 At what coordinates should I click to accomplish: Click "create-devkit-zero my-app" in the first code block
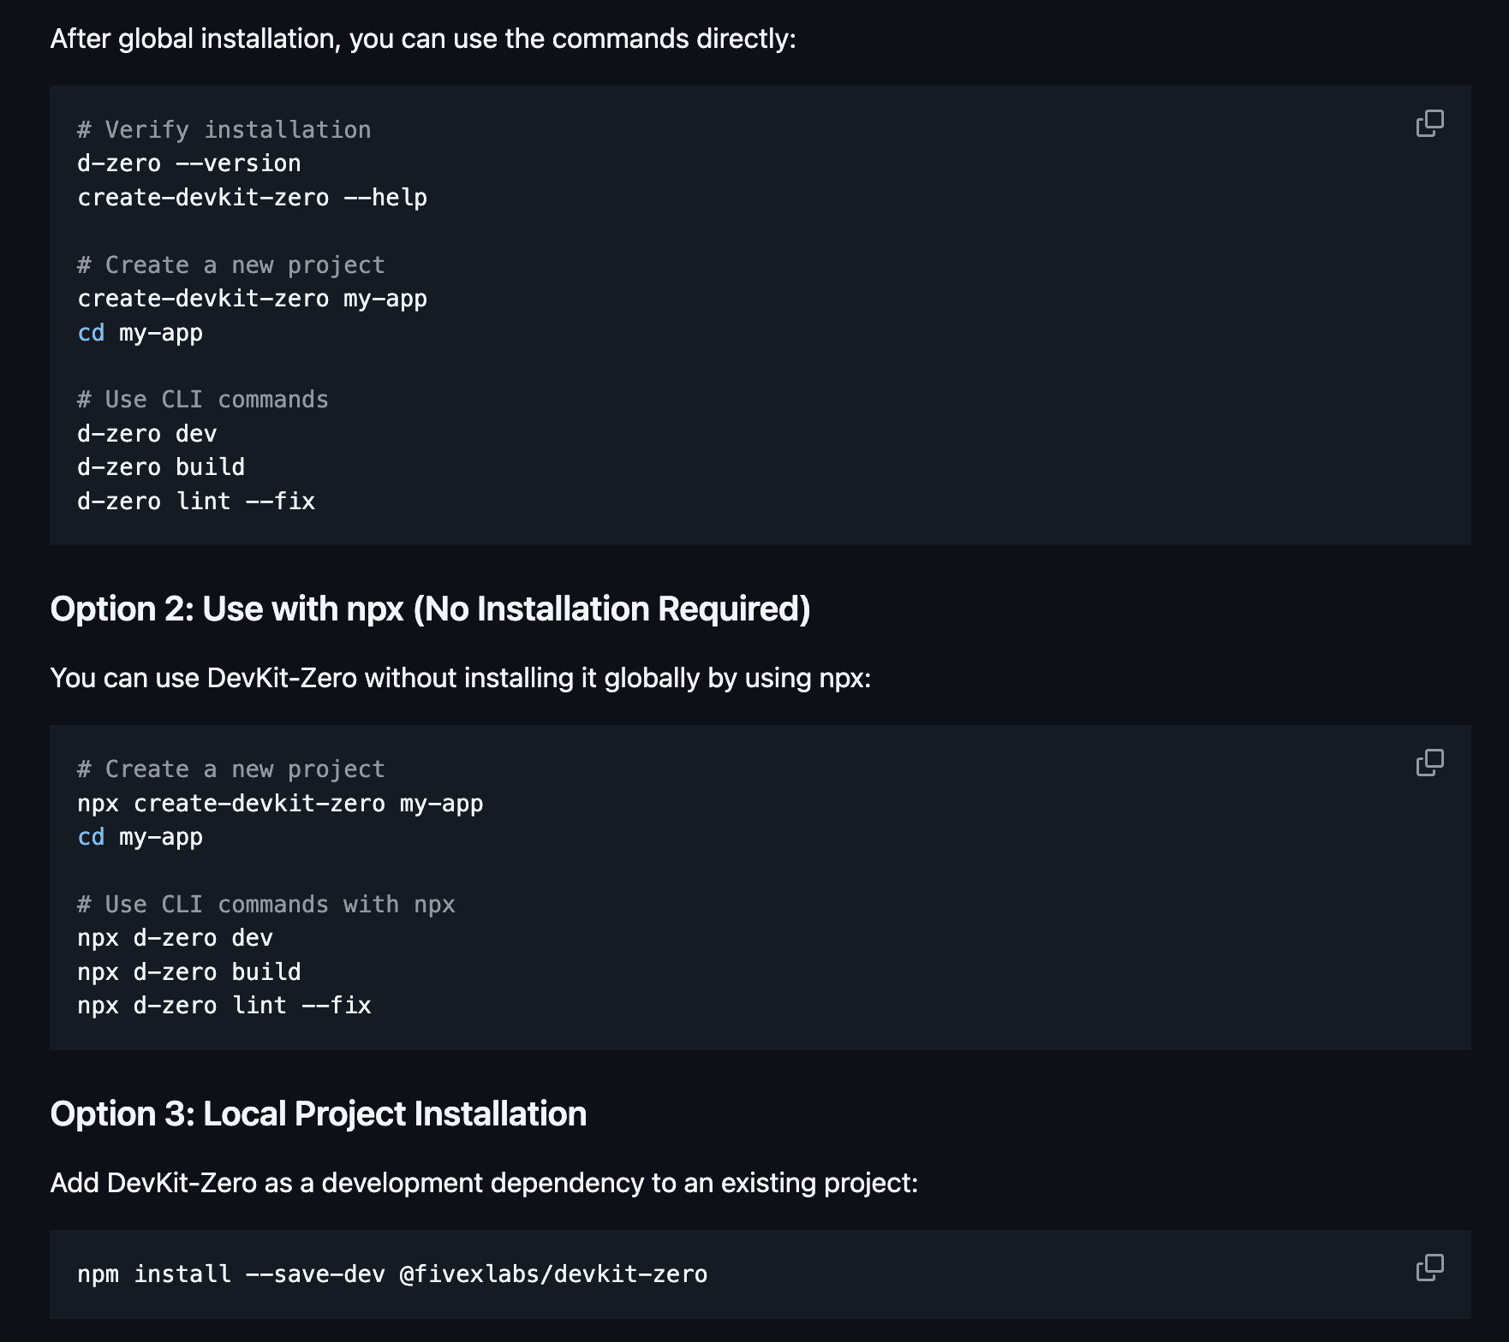252,299
